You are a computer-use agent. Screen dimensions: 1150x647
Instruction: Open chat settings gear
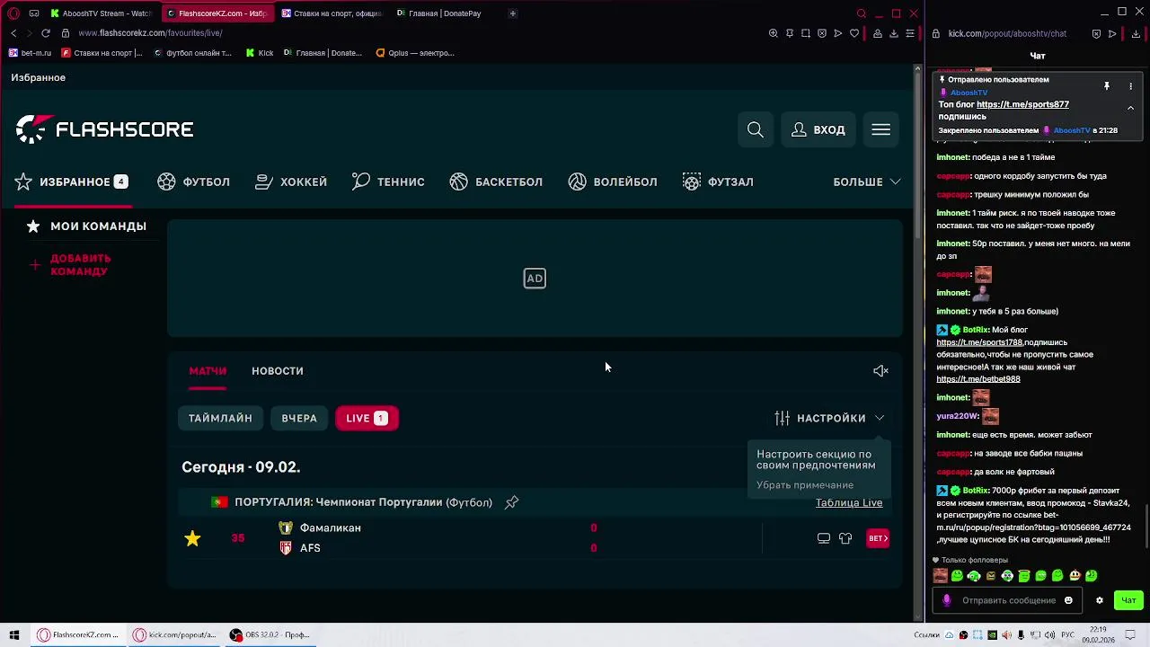[1099, 600]
